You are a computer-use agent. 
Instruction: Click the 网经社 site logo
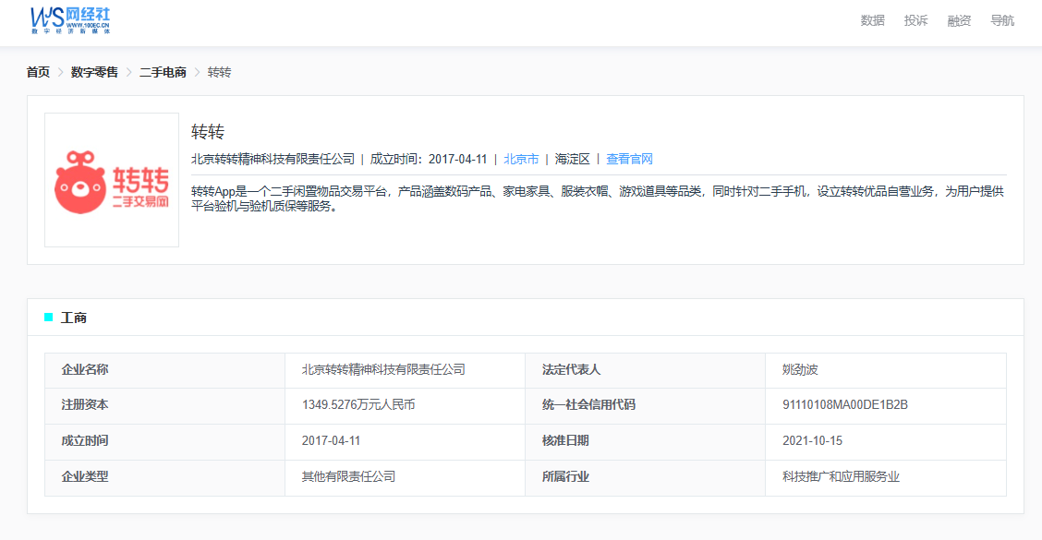click(70, 20)
